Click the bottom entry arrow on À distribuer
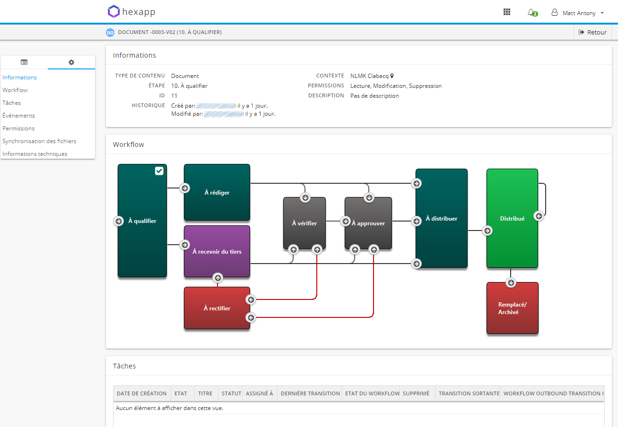The width and height of the screenshot is (618, 427). [417, 264]
